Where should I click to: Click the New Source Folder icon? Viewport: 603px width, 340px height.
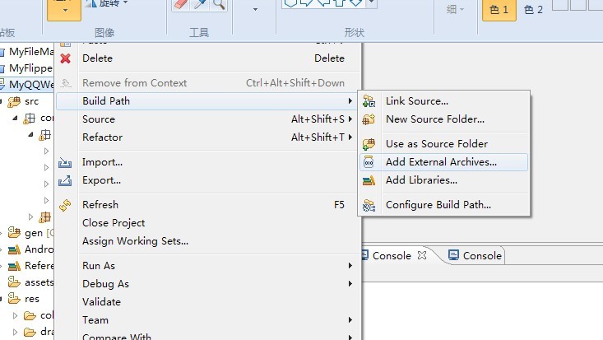tap(369, 119)
